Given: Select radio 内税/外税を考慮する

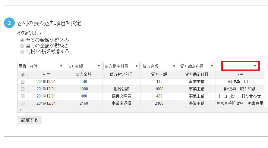Looking at the screenshot, I should 22,52.
